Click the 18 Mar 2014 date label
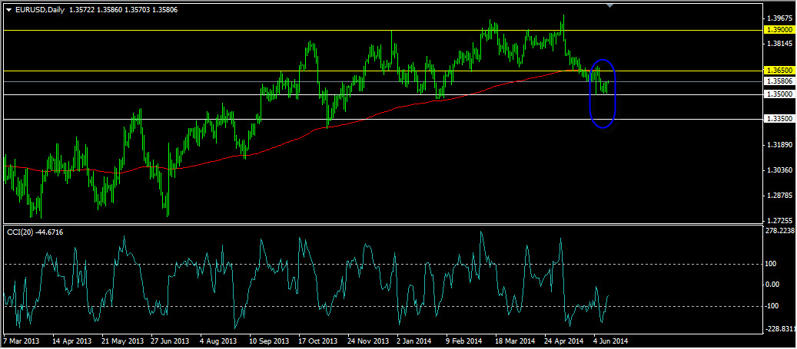The width and height of the screenshot is (797, 349). 516,341
